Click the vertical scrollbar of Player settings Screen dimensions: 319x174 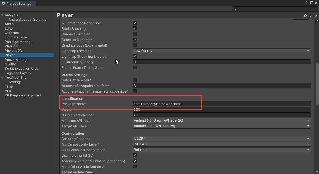click(x=317, y=84)
